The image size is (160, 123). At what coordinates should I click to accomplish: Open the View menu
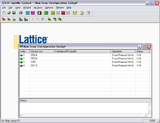tap(18, 8)
